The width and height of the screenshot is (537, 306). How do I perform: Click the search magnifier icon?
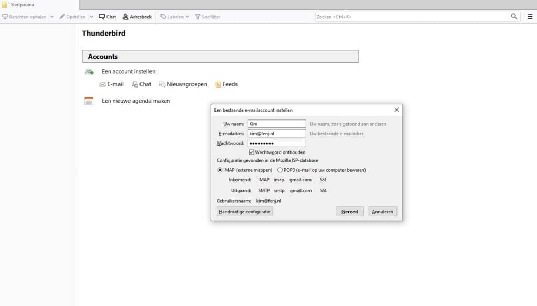(514, 17)
